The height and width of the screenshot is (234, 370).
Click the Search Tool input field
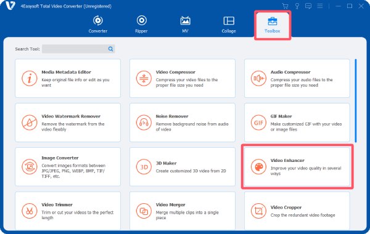tap(78, 49)
